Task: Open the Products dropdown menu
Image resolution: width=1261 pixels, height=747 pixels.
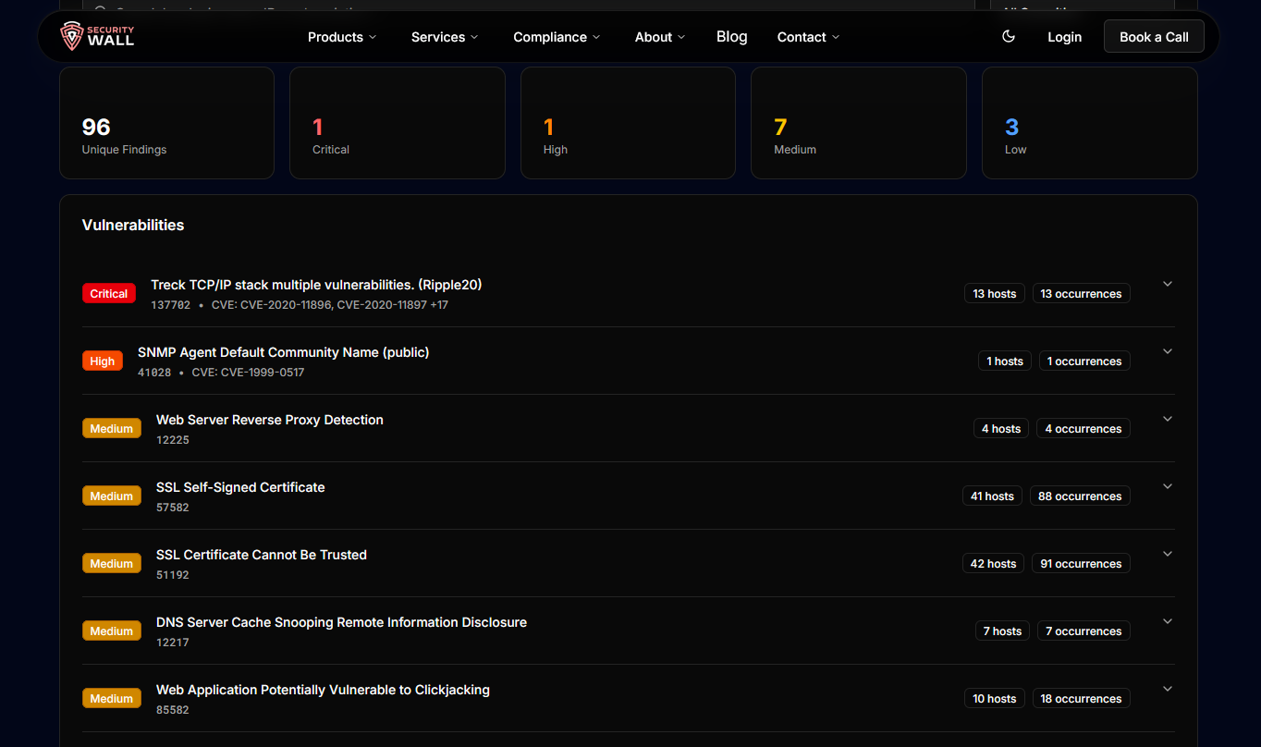Action: coord(342,37)
